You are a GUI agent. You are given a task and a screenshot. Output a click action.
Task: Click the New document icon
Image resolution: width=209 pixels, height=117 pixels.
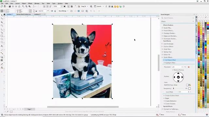[2, 6]
